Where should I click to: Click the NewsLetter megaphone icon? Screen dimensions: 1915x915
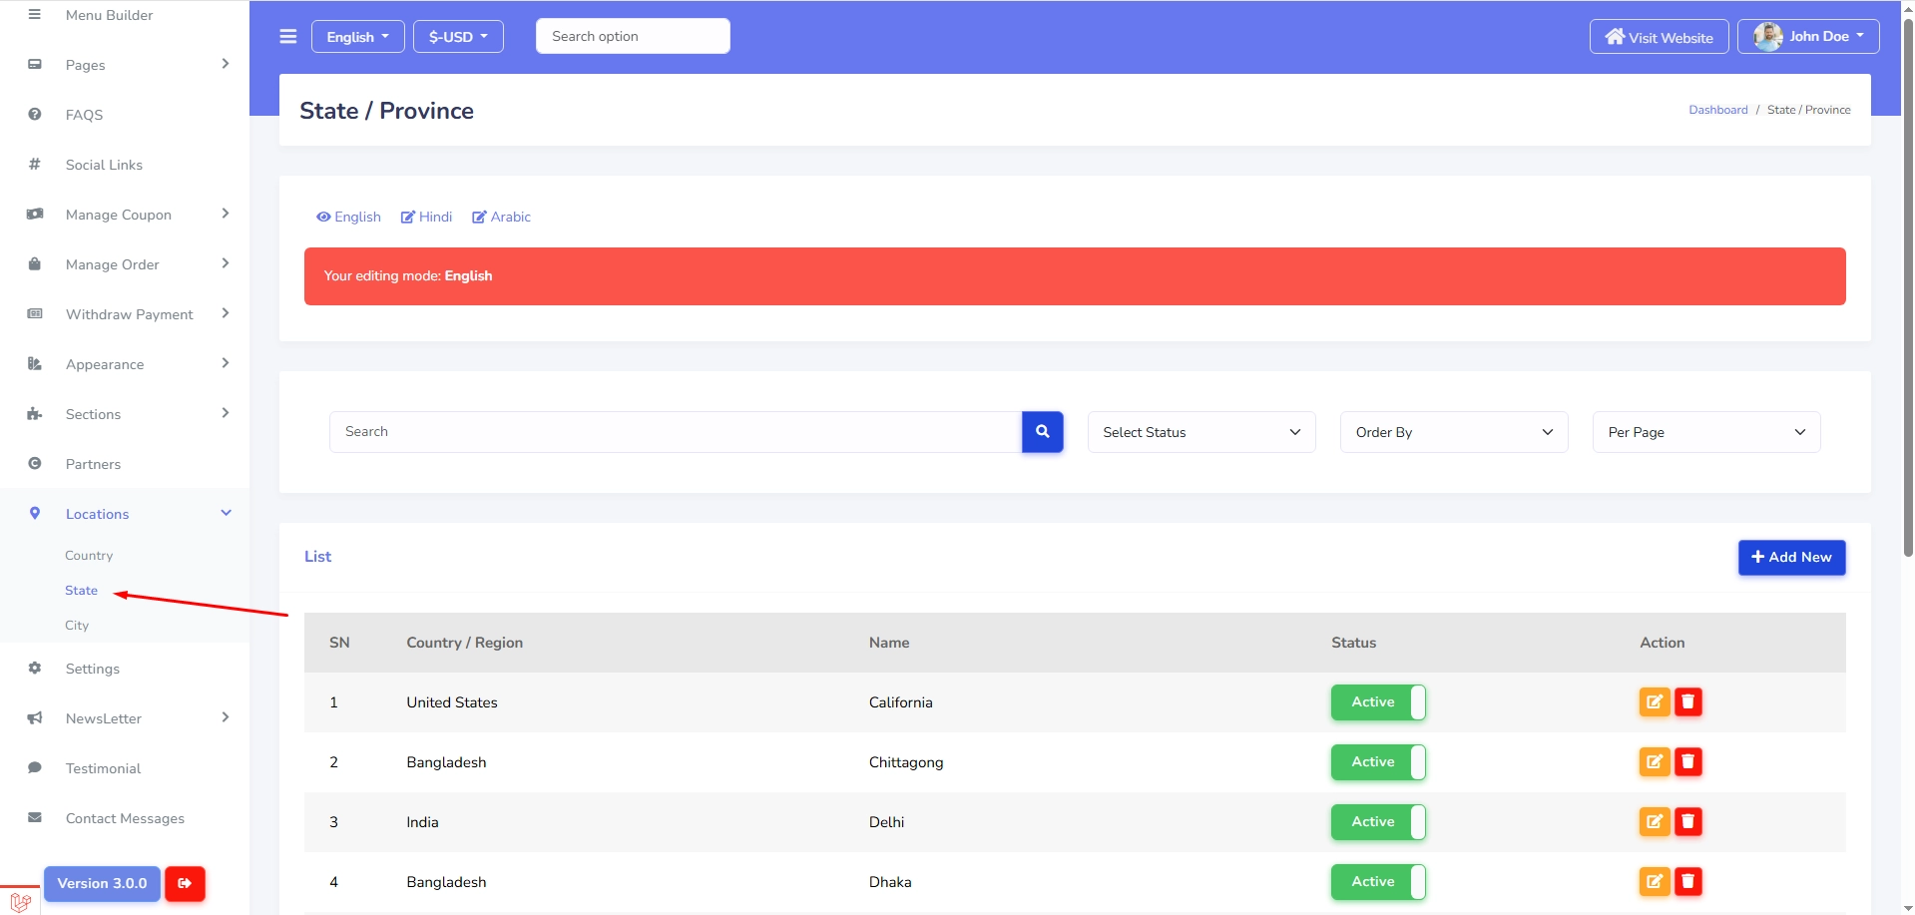point(35,717)
